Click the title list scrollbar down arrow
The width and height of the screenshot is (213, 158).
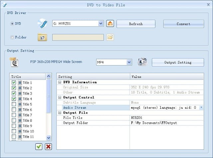[49, 137]
